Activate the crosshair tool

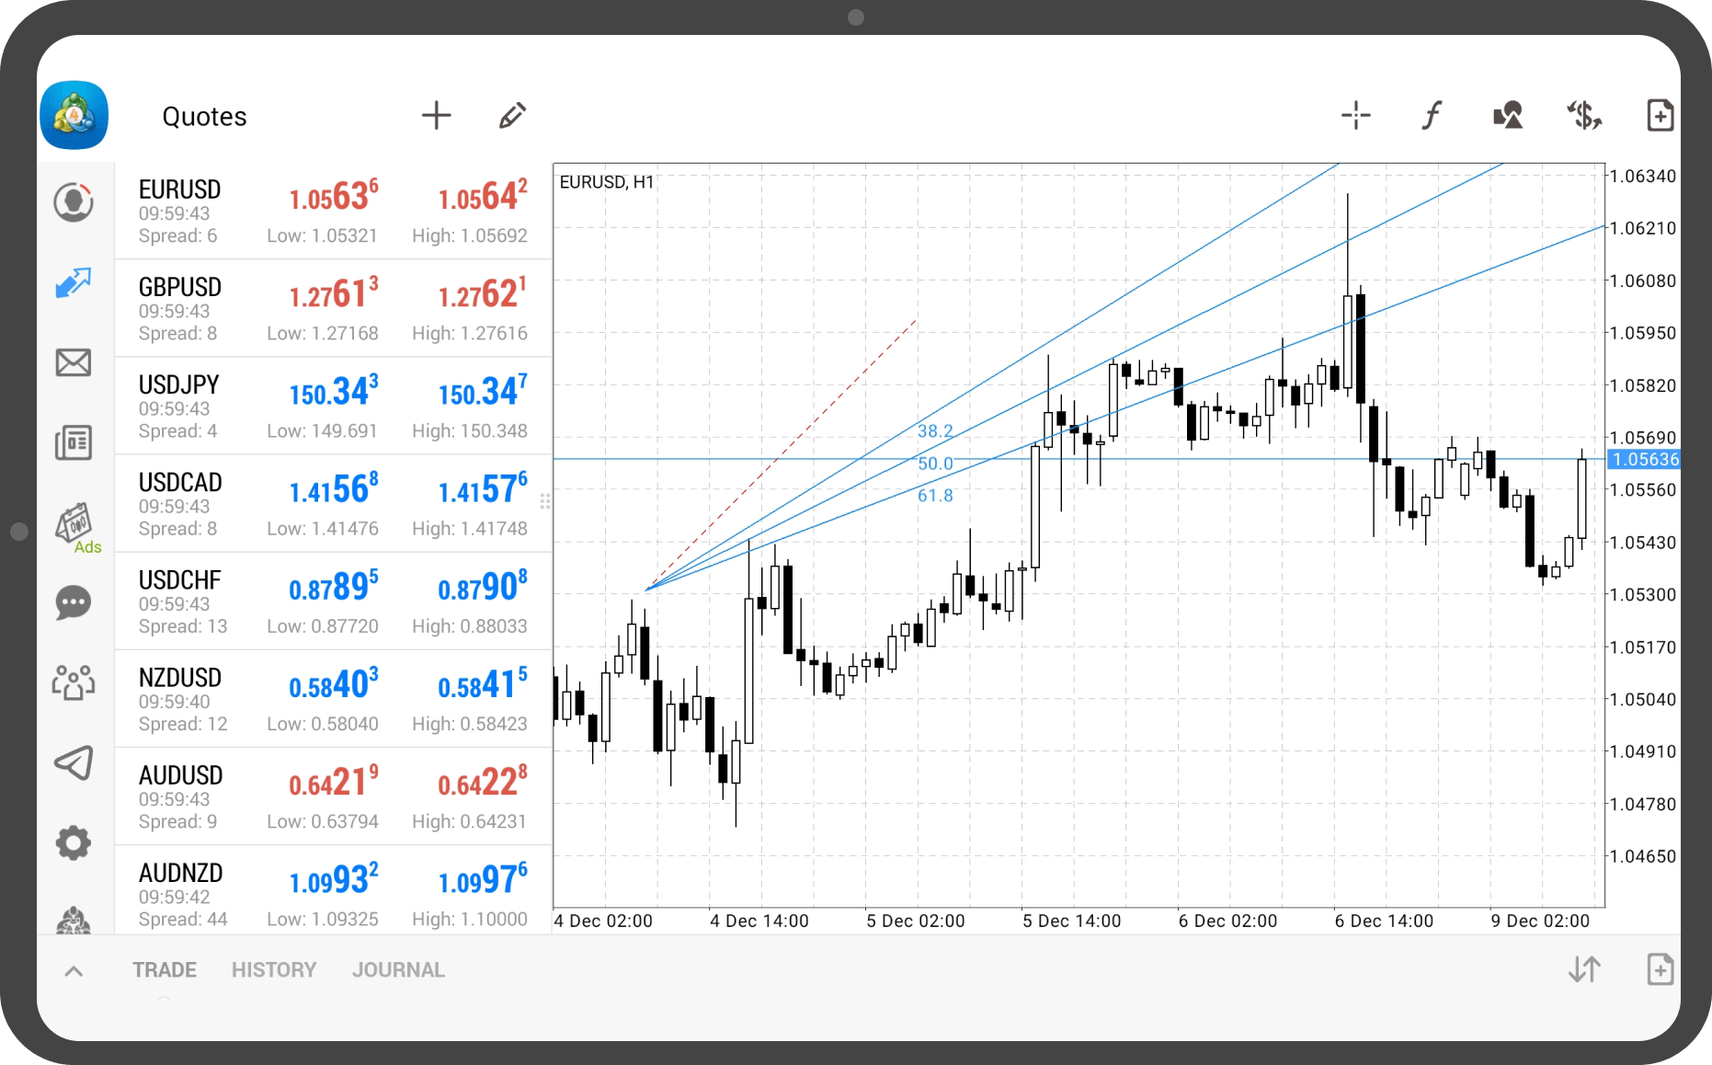[x=1355, y=116]
